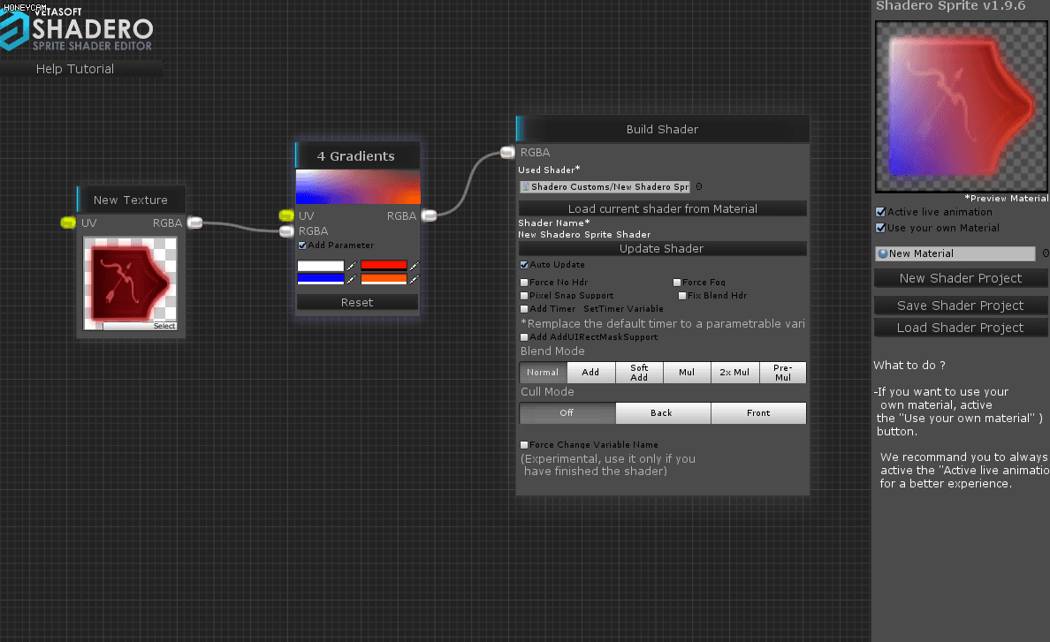Click New Shader Project button
Image resolution: width=1050 pixels, height=642 pixels.
[961, 278]
